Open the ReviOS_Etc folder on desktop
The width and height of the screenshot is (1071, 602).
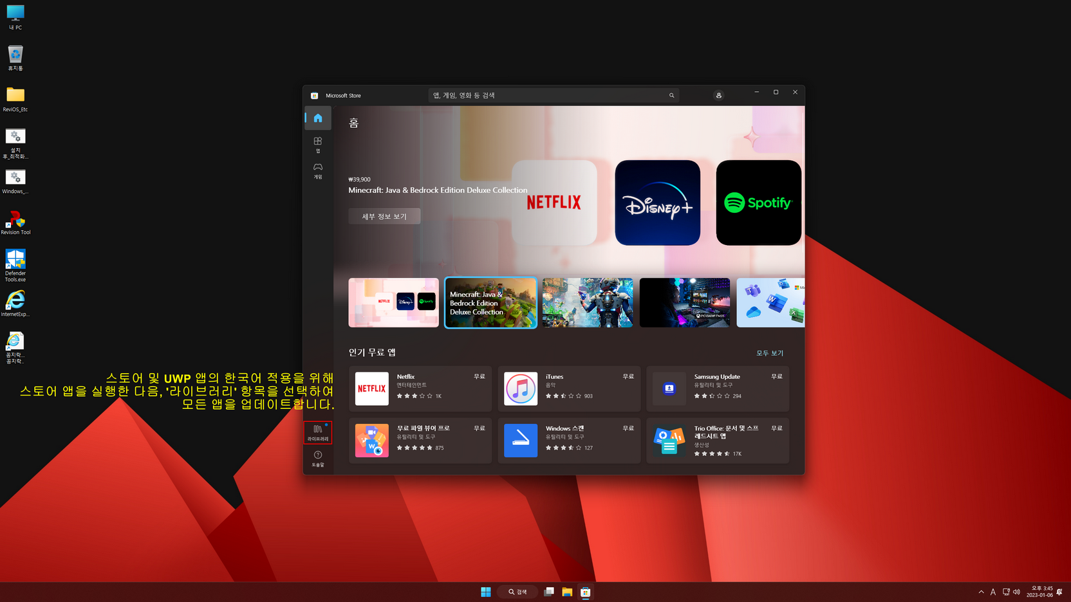[15, 99]
